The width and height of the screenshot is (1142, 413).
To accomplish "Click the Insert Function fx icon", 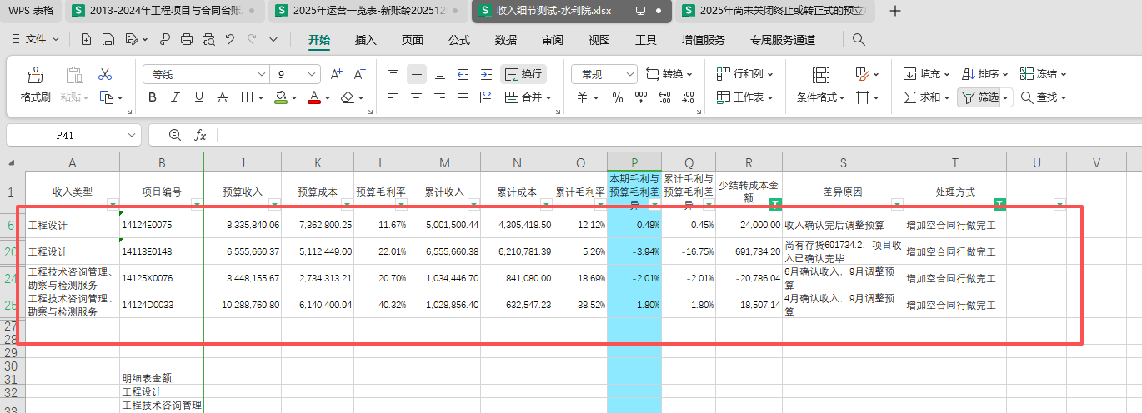I will pos(200,135).
